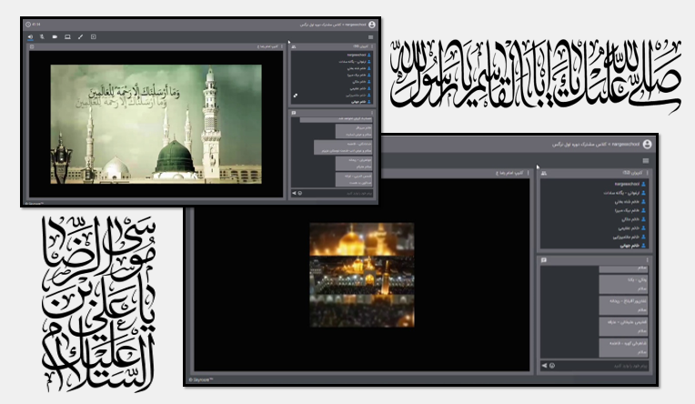Click the green dome mosque image in the upper window
Viewport: 695px width, 404px height.
156,124
